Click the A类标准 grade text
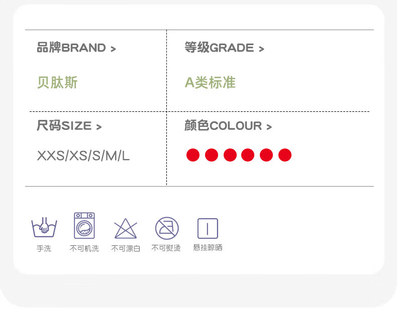 pyautogui.click(x=210, y=82)
